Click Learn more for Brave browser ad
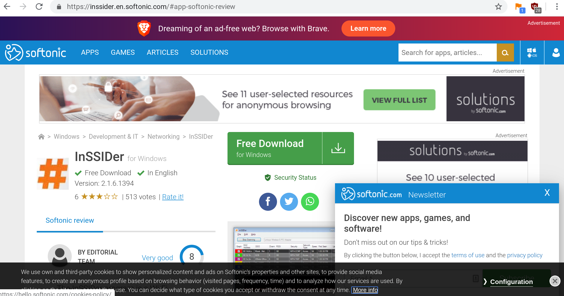The width and height of the screenshot is (564, 296). pyautogui.click(x=368, y=28)
